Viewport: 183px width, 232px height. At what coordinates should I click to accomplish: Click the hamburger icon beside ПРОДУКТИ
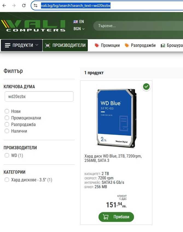[8, 45]
